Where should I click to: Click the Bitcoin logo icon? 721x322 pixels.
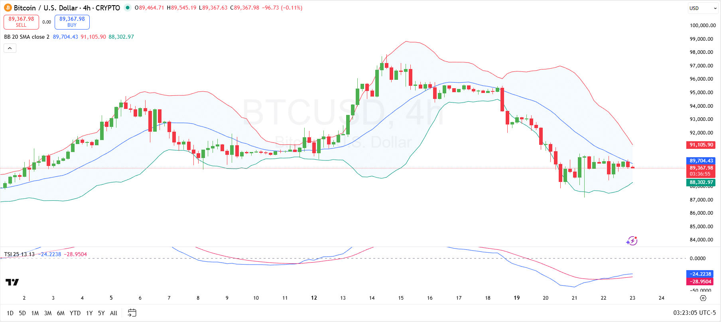(8, 8)
